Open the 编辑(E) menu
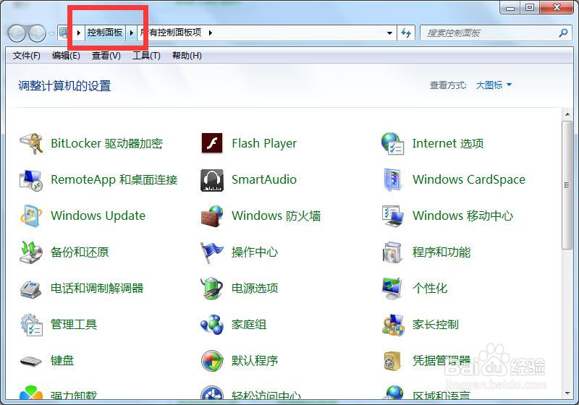Image resolution: width=579 pixels, height=405 pixels. (66, 56)
